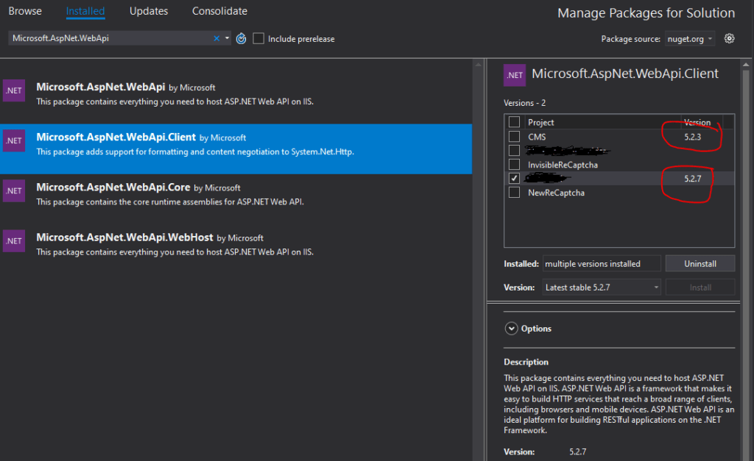Image resolution: width=754 pixels, height=461 pixels.
Task: Go to the Consolidate tab
Action: (219, 11)
